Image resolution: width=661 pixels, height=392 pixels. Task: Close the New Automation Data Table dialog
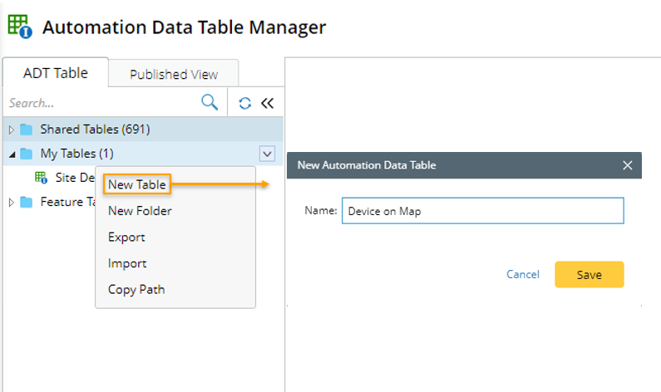628,165
